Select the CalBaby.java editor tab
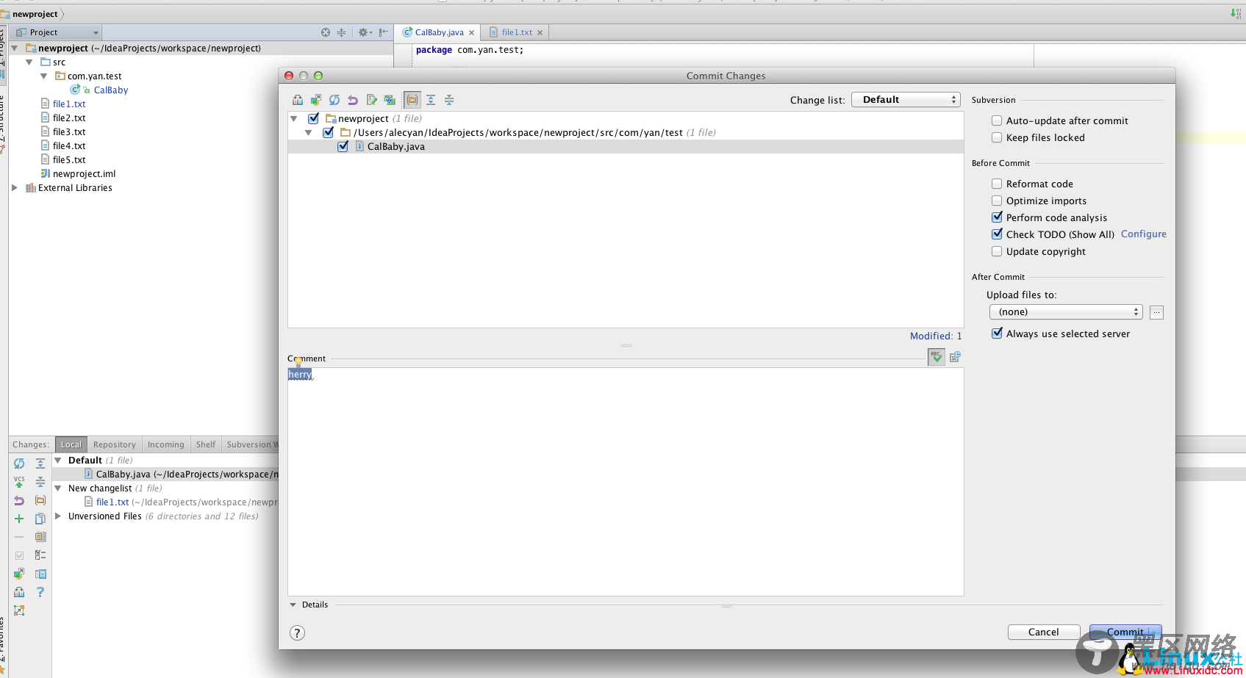Image resolution: width=1246 pixels, height=678 pixels. (x=438, y=32)
